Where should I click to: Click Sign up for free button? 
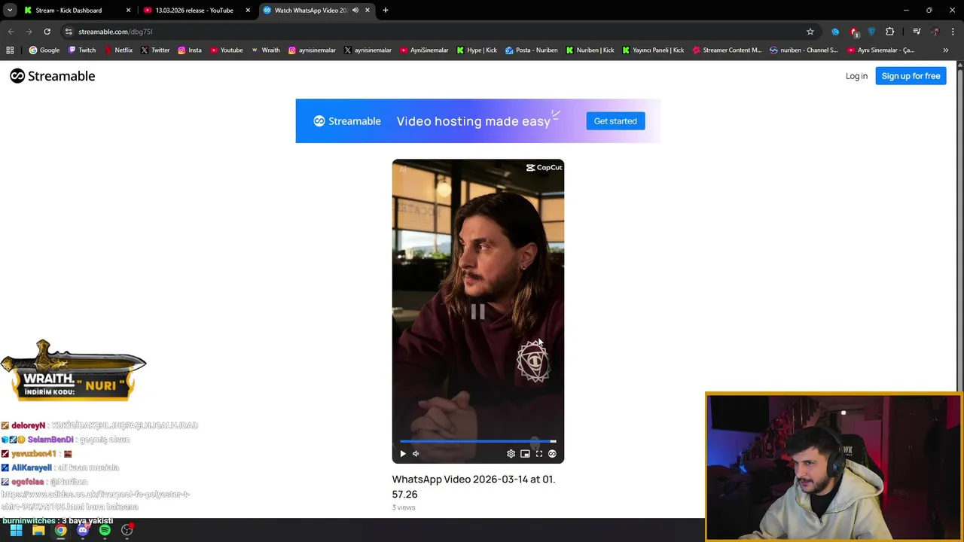tap(911, 76)
